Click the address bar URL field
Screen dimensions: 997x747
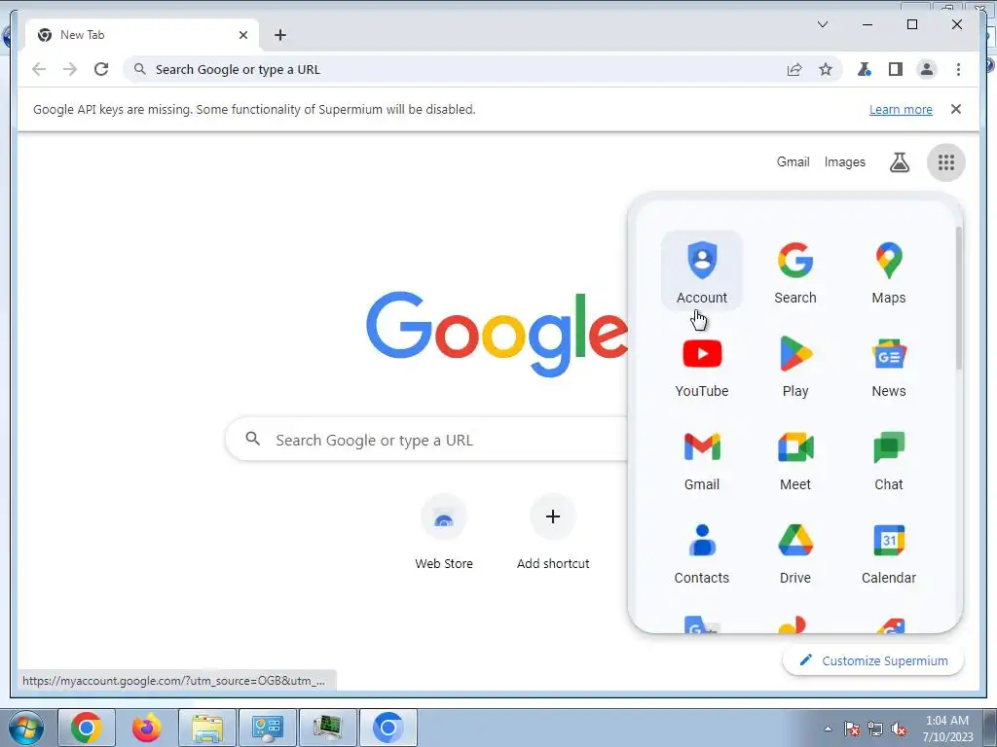483,69
